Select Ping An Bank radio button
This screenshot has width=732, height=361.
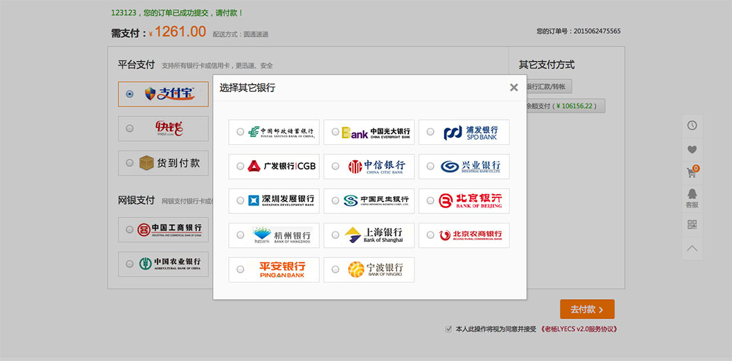tap(240, 269)
